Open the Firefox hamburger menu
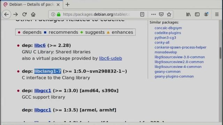 click(217, 14)
